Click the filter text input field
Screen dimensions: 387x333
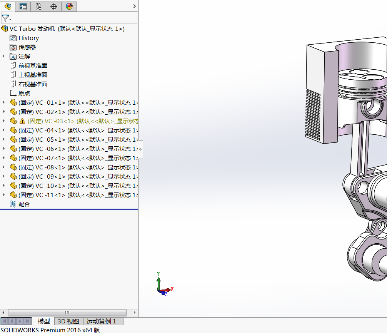[x=74, y=18]
